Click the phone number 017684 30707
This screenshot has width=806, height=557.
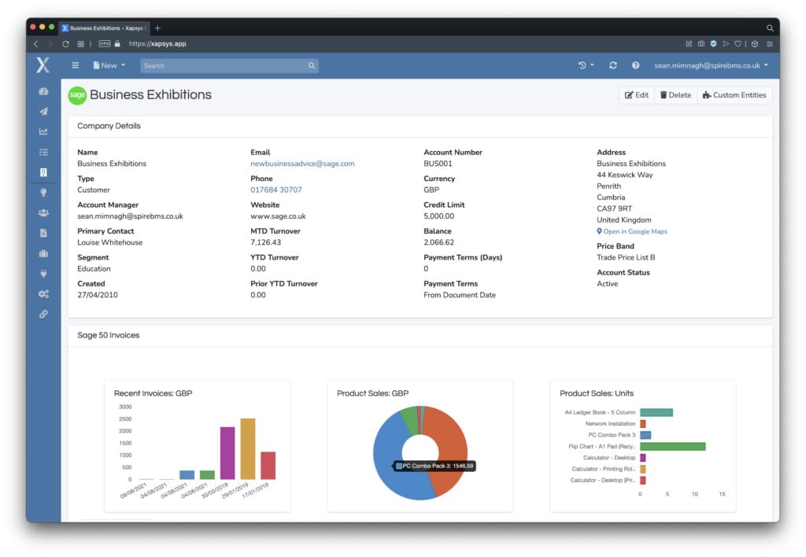click(276, 190)
